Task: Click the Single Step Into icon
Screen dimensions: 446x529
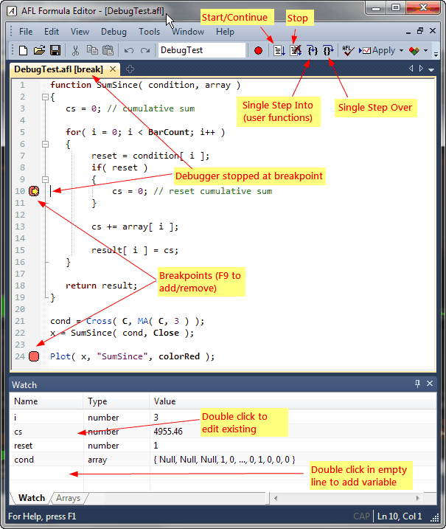Action: pyautogui.click(x=313, y=50)
